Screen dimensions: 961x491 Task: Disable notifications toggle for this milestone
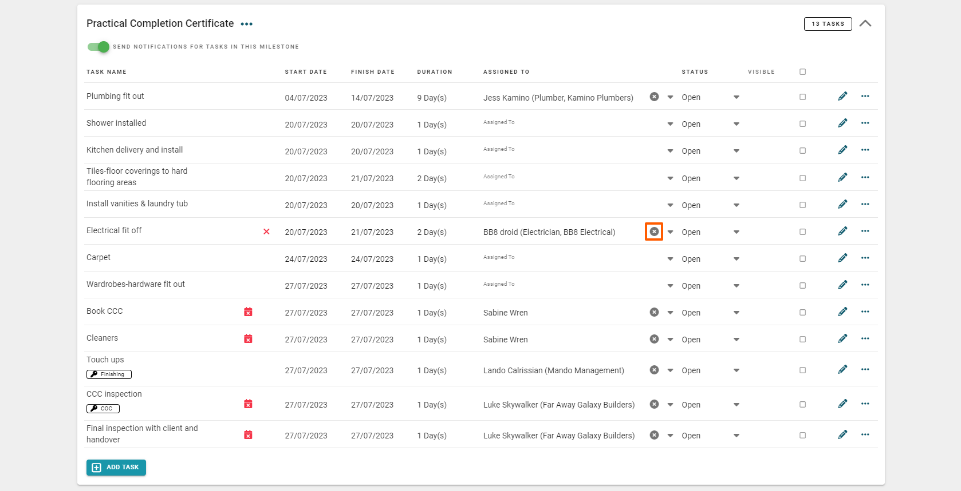[x=99, y=47]
